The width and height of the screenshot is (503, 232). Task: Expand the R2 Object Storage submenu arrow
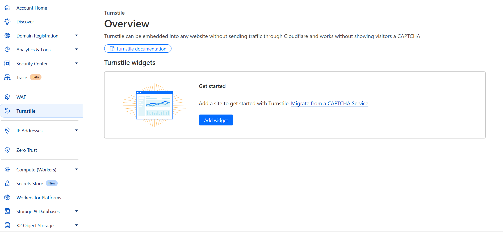77,225
